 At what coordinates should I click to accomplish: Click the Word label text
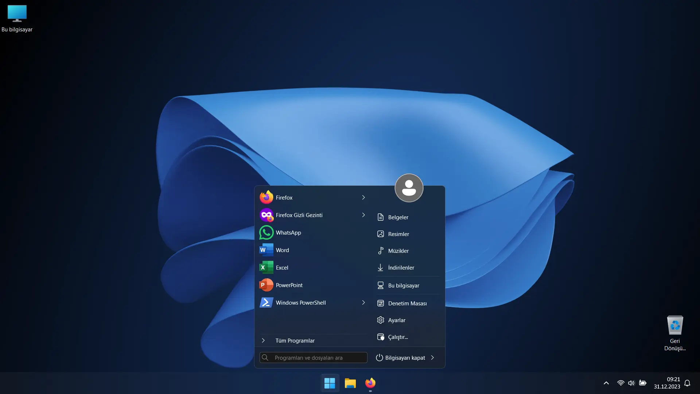282,250
